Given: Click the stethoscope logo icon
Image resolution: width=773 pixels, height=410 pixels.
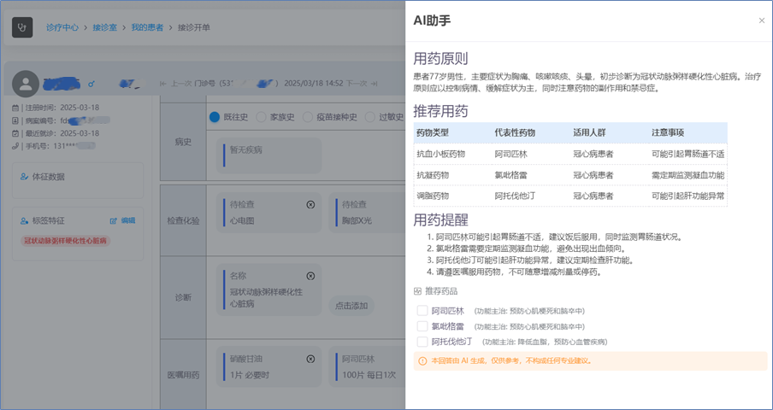Looking at the screenshot, I should click(x=23, y=27).
